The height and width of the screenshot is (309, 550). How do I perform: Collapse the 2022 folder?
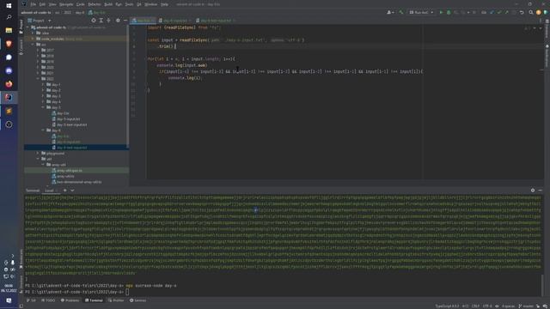point(38,79)
